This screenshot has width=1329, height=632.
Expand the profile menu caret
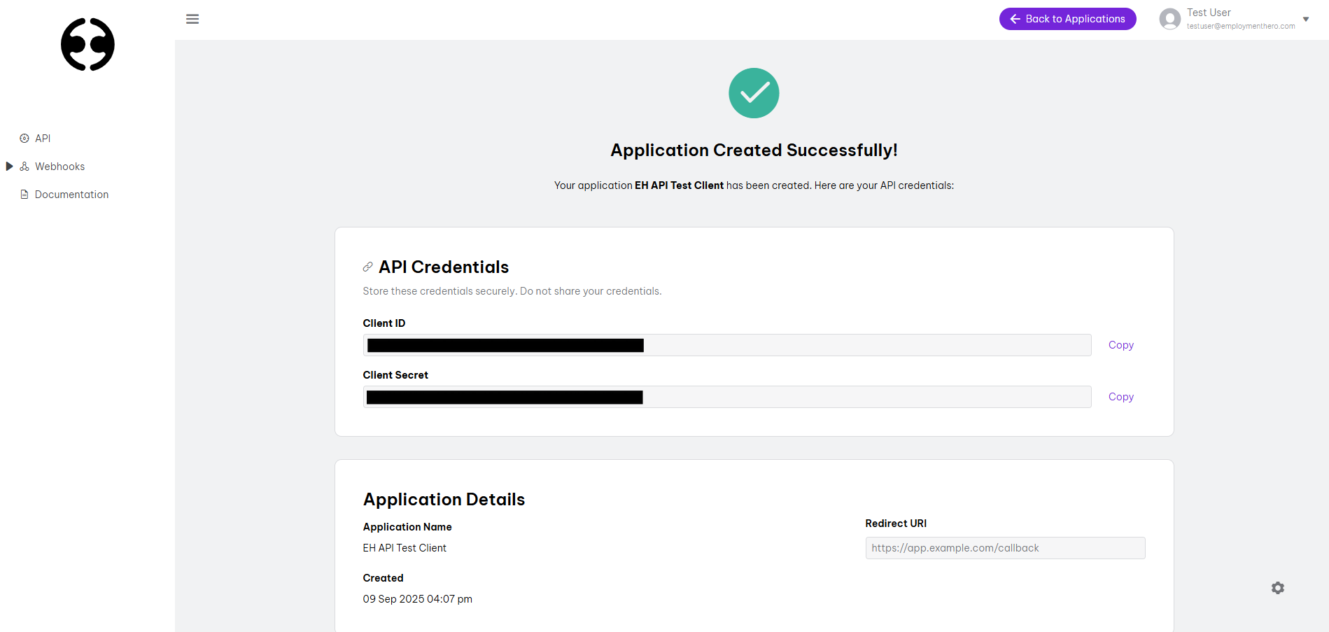1306,19
